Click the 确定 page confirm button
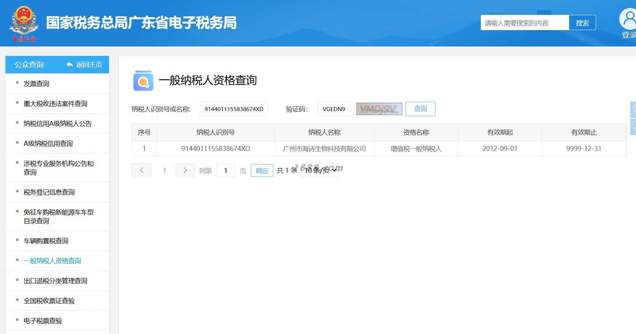The width and height of the screenshot is (636, 334). pos(262,170)
